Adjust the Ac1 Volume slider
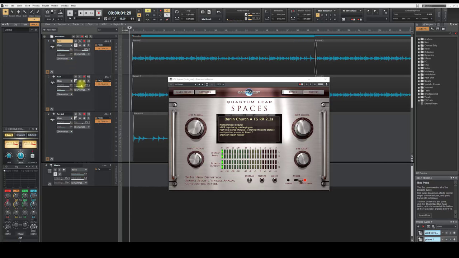459x258 pixels. [65, 50]
